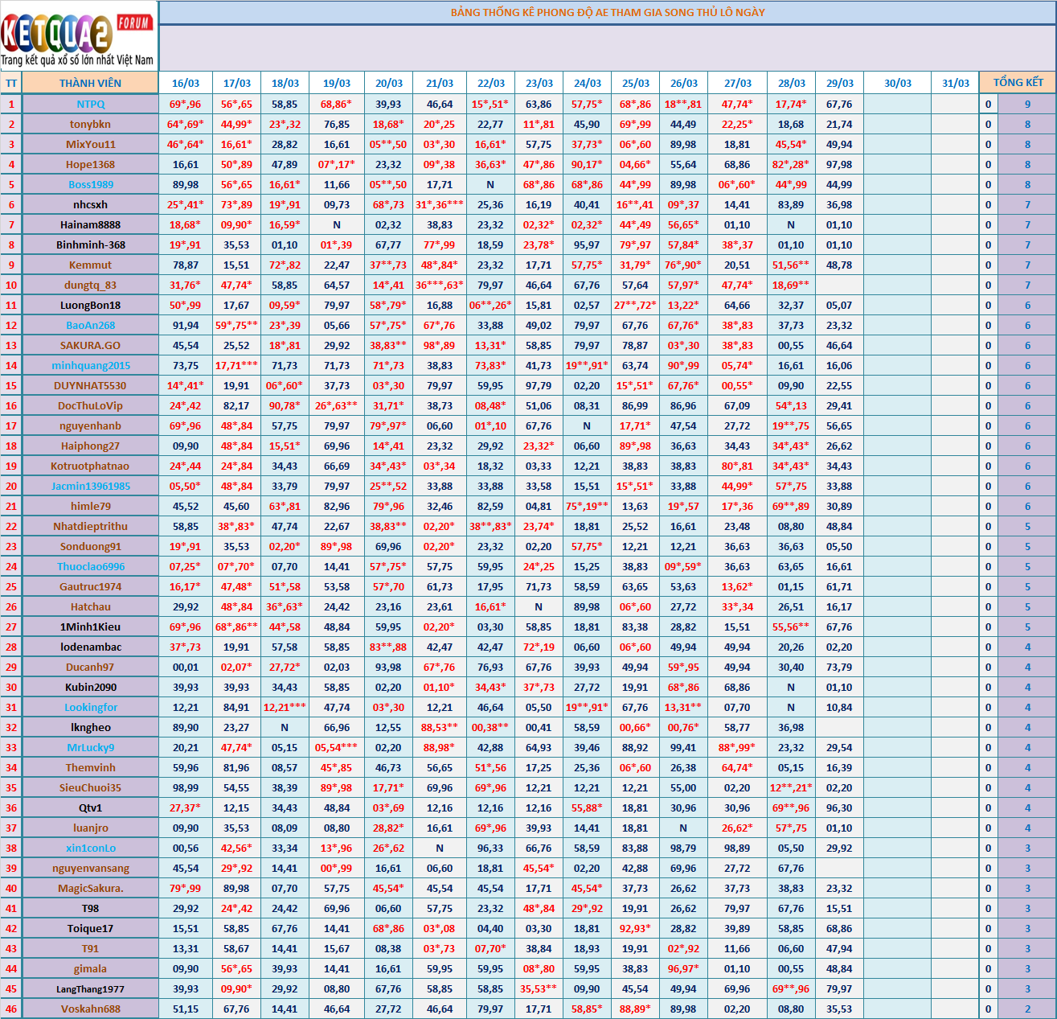Click the KETQUA2 Forum logo
Screen dimensions: 1057x1019
[78, 36]
